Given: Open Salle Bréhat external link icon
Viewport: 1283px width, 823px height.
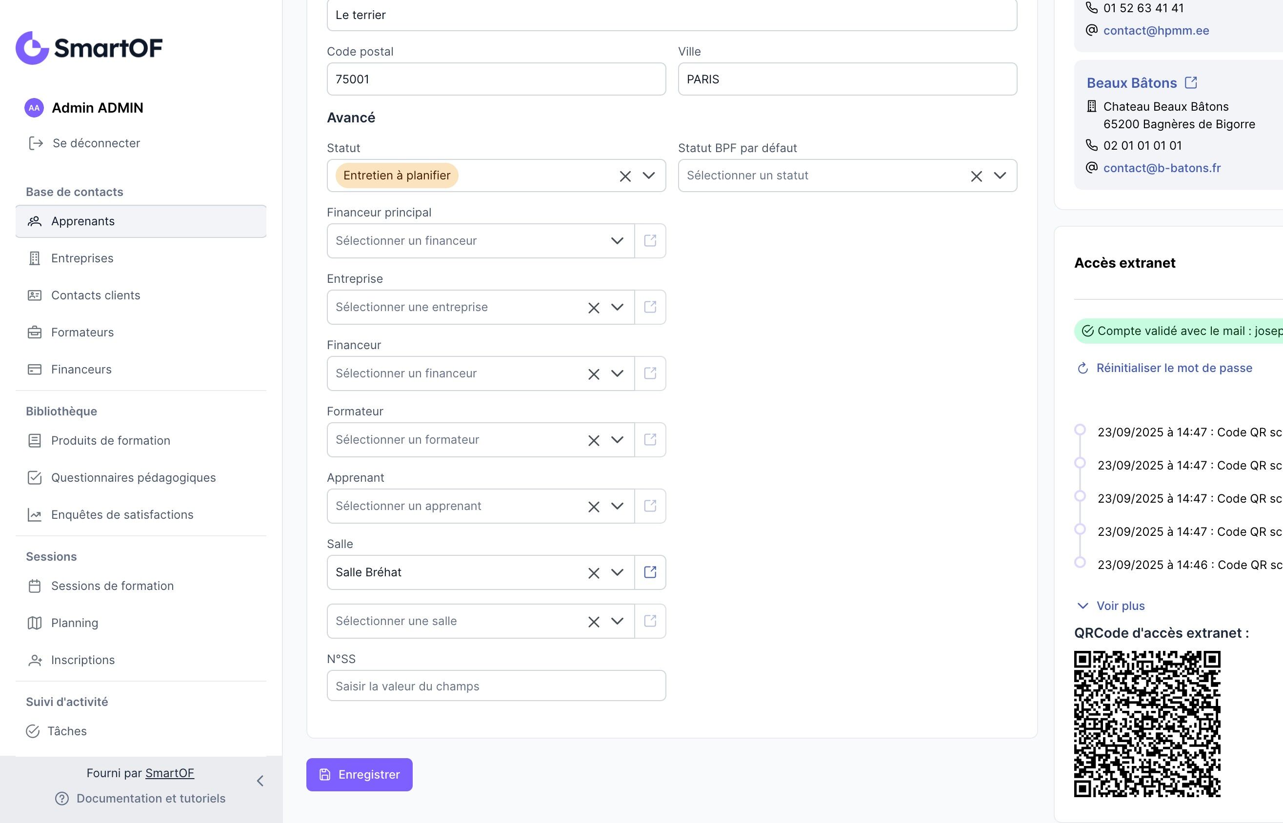Looking at the screenshot, I should pyautogui.click(x=649, y=572).
